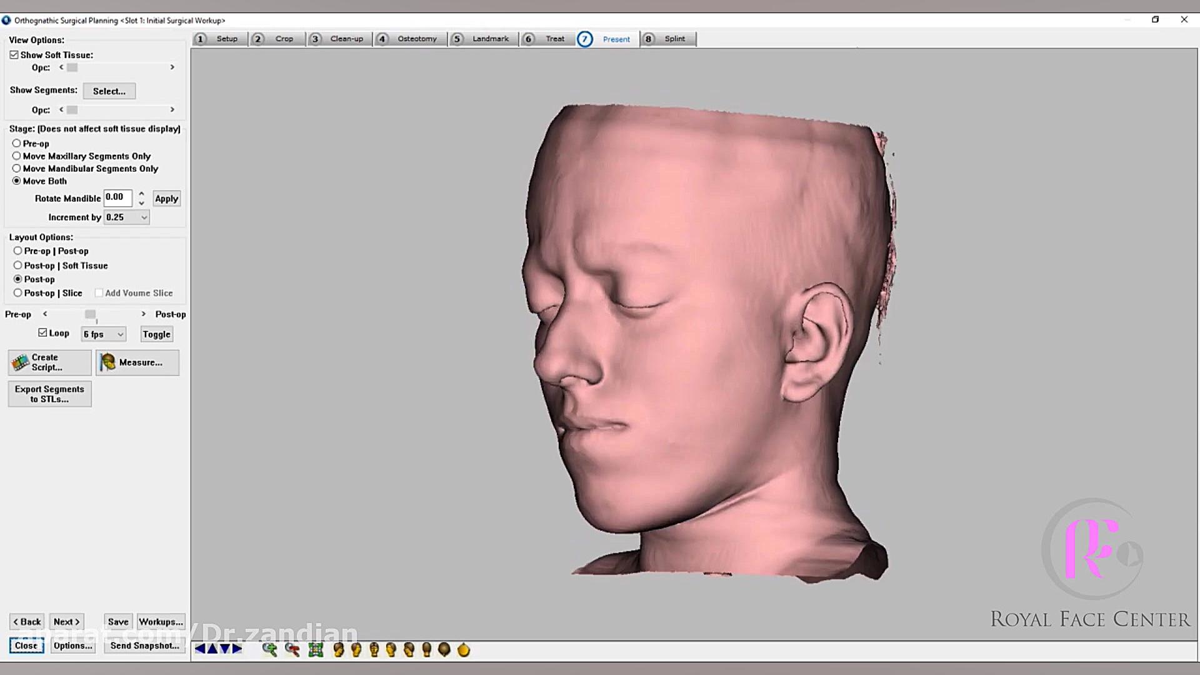
Task: Click the zoom in magnifier icon
Action: (x=269, y=650)
